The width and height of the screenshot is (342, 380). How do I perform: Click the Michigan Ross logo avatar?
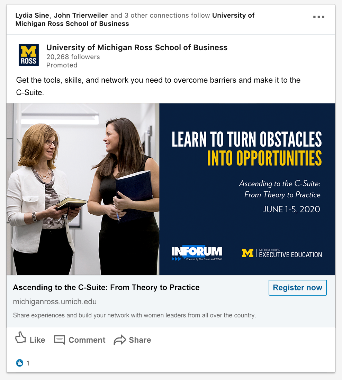29,55
